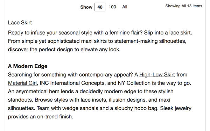Click the line starting Ready to infuse
210x131 pixels.
pyautogui.click(x=100, y=33)
